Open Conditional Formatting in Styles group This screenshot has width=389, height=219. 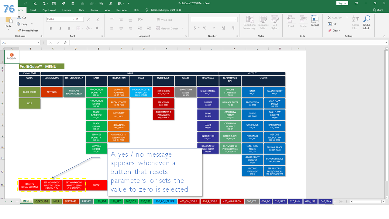250,23
